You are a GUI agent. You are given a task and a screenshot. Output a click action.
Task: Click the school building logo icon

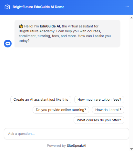point(7,7)
